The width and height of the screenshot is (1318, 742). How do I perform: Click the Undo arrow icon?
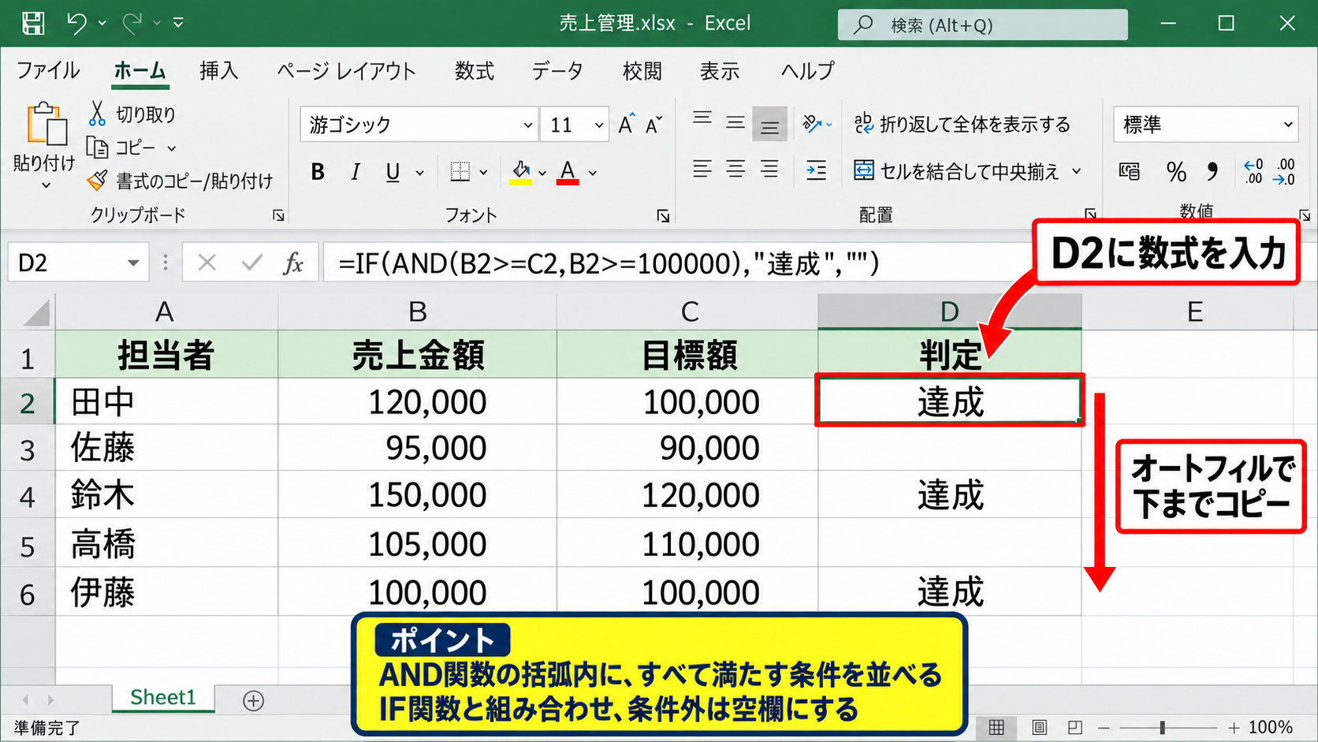click(76, 24)
